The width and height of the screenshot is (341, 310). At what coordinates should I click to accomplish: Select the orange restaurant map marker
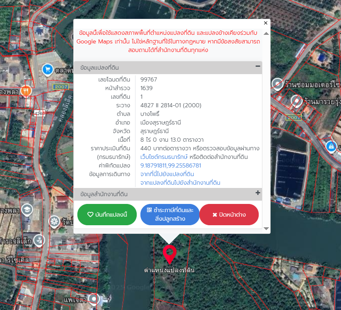point(26,90)
